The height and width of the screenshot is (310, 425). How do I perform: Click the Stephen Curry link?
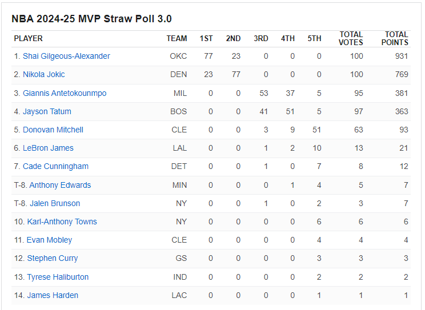pos(52,258)
